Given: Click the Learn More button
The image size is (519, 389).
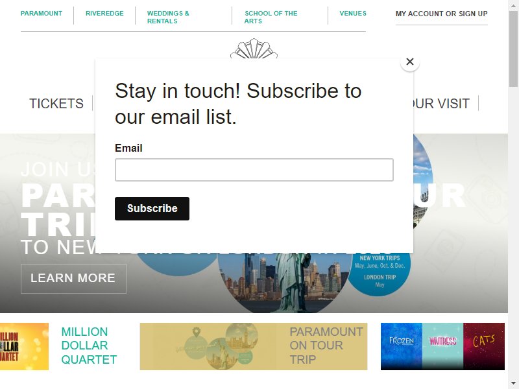Looking at the screenshot, I should 73,279.
